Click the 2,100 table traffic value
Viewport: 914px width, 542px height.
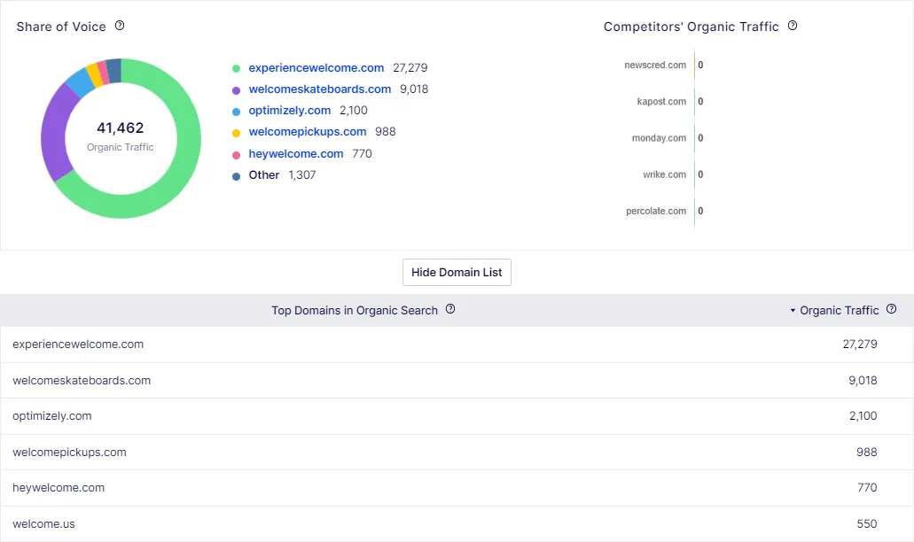coord(863,415)
